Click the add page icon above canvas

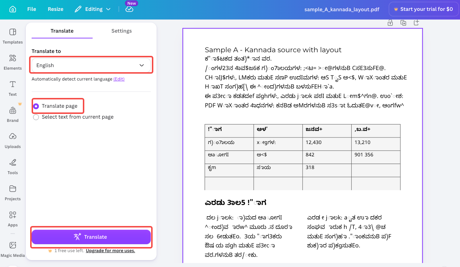(416, 23)
